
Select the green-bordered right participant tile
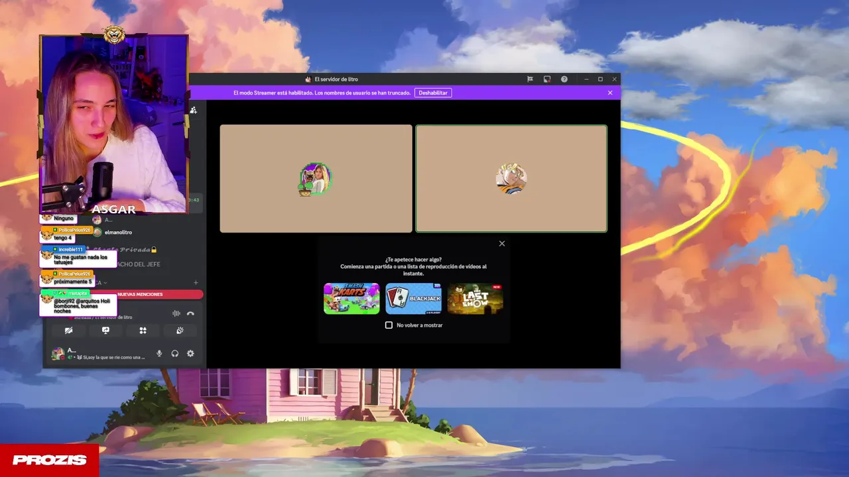coord(511,179)
